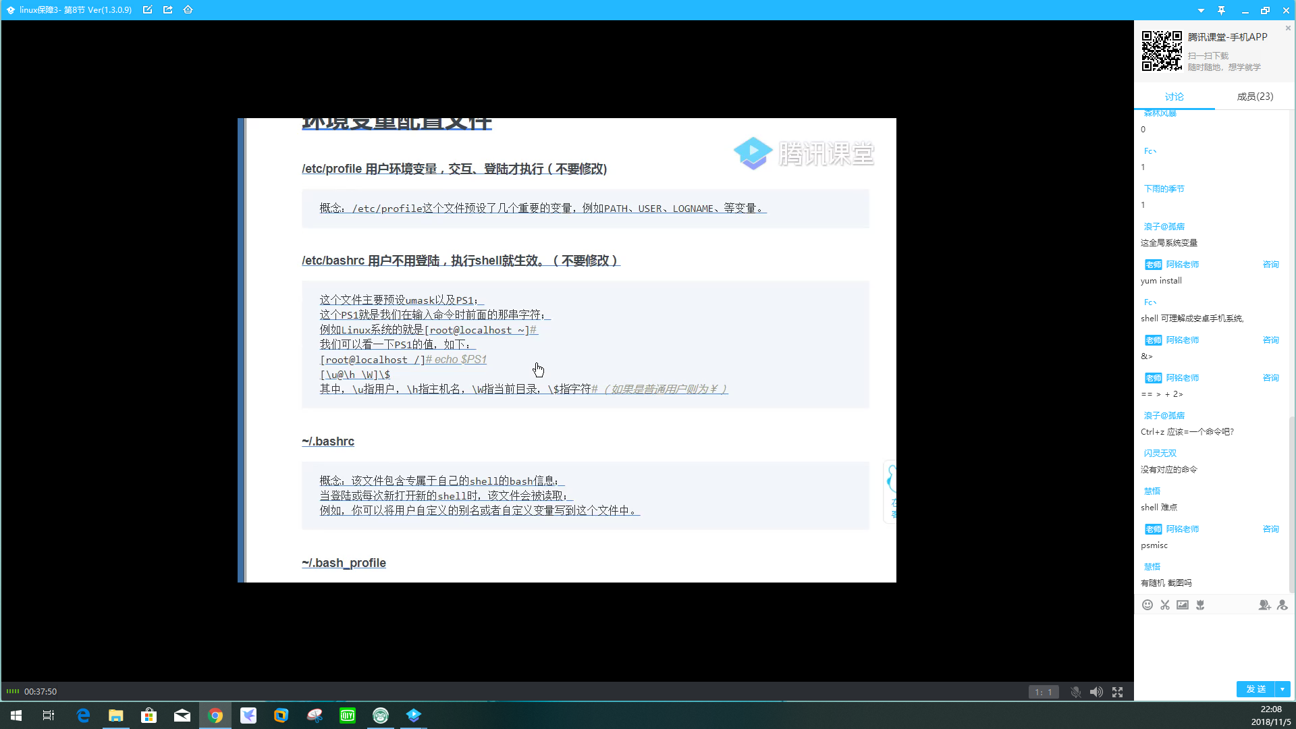Expand the send options dropdown arrow
This screenshot has height=729, width=1296.
coord(1282,689)
